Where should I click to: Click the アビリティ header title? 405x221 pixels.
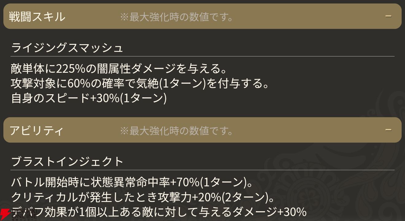[37, 130]
